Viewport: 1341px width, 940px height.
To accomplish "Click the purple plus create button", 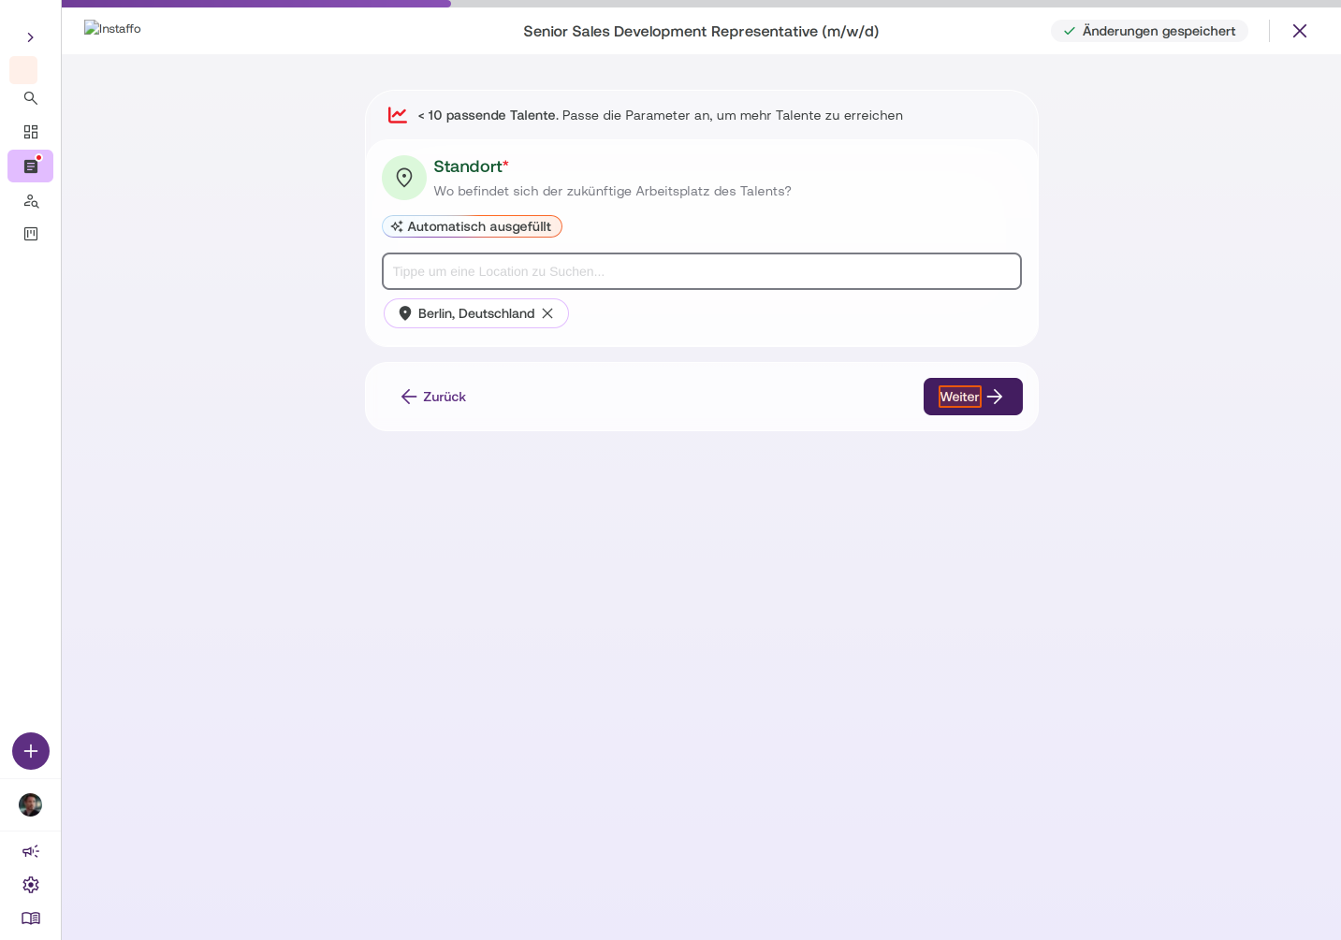I will (31, 751).
